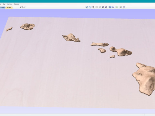Click the last tile windows icon on toolbar
The width and height of the screenshot is (155, 116).
tap(124, 7)
